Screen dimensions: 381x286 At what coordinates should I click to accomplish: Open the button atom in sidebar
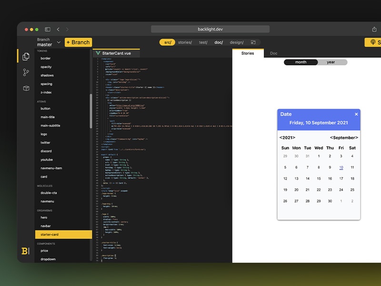coord(45,109)
